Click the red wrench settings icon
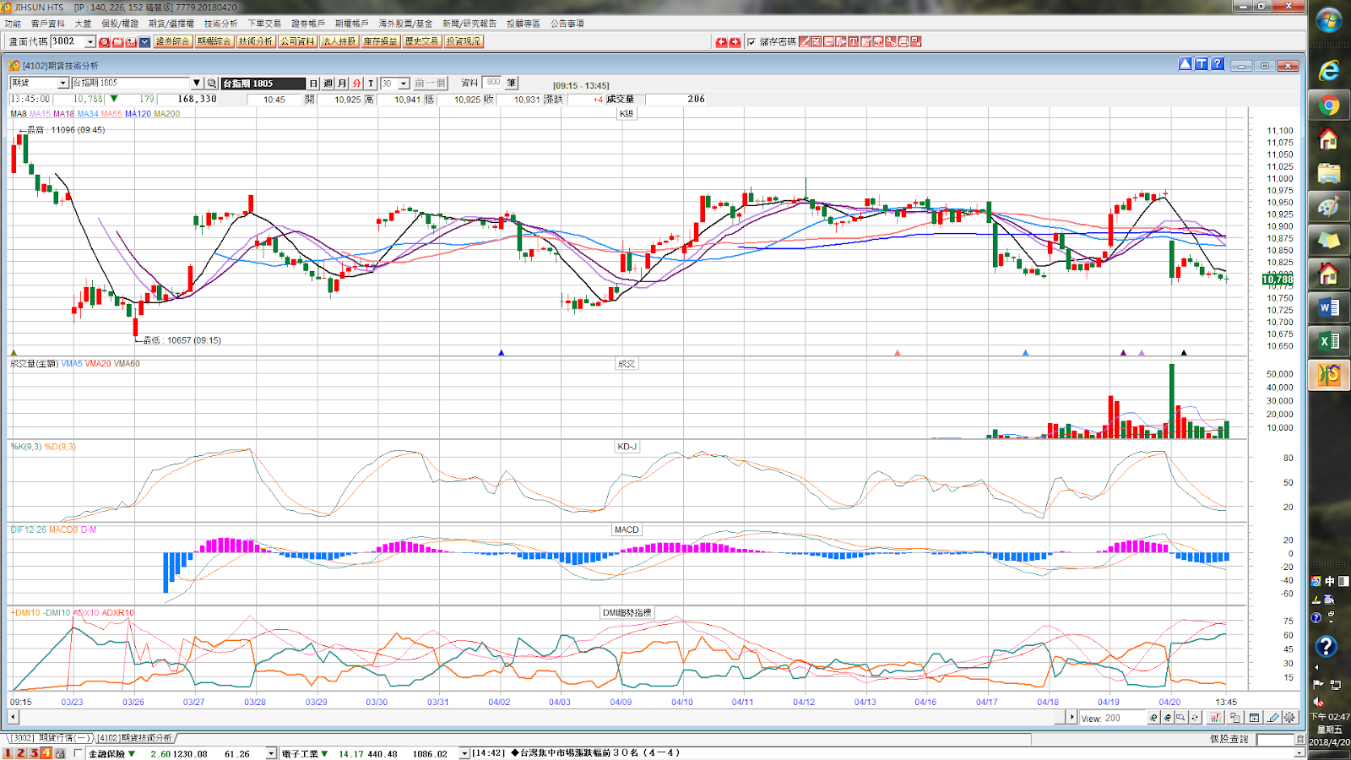1351x760 pixels. click(891, 41)
